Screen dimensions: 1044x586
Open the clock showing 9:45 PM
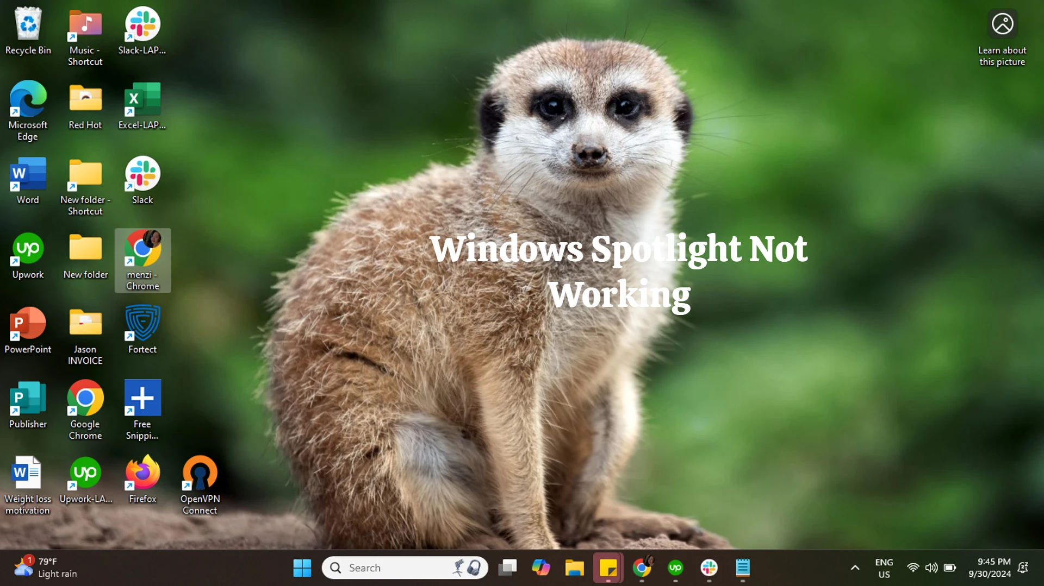(990, 568)
